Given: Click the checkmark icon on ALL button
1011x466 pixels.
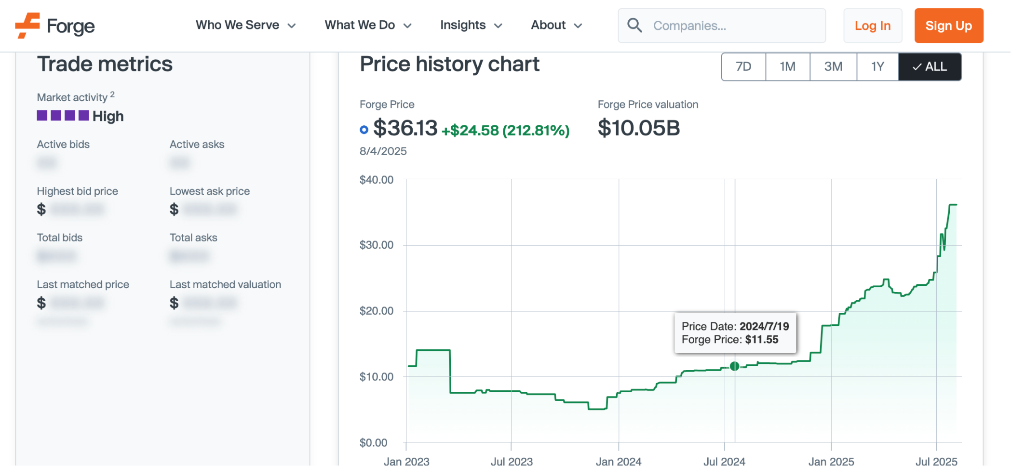Looking at the screenshot, I should point(917,67).
